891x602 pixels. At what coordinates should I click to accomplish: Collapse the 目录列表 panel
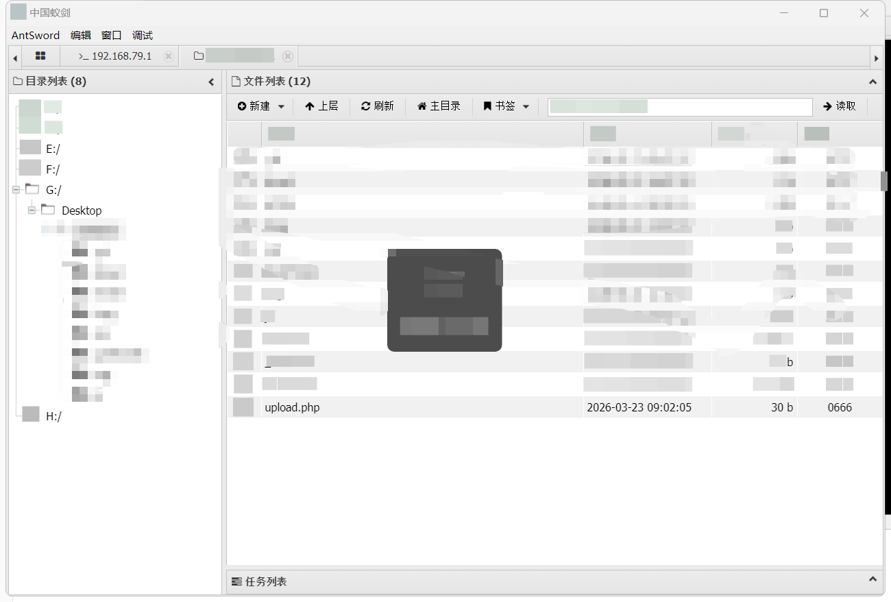pyautogui.click(x=211, y=82)
